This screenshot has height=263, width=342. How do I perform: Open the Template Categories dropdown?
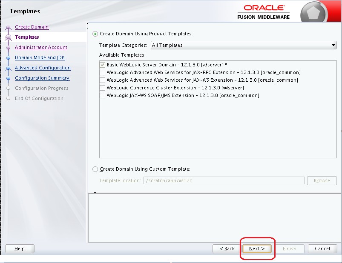pyautogui.click(x=244, y=45)
